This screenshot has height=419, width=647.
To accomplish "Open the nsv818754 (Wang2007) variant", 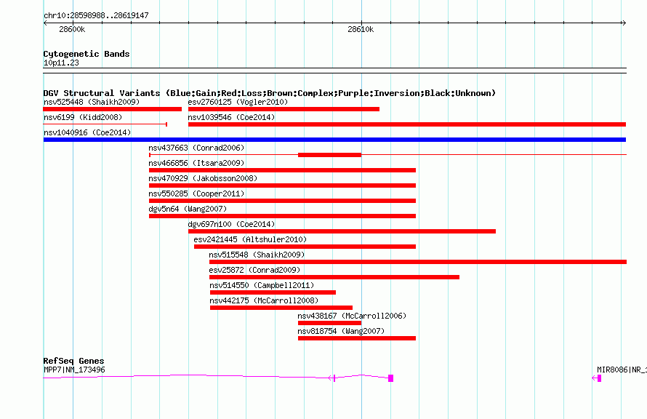I will (341, 331).
